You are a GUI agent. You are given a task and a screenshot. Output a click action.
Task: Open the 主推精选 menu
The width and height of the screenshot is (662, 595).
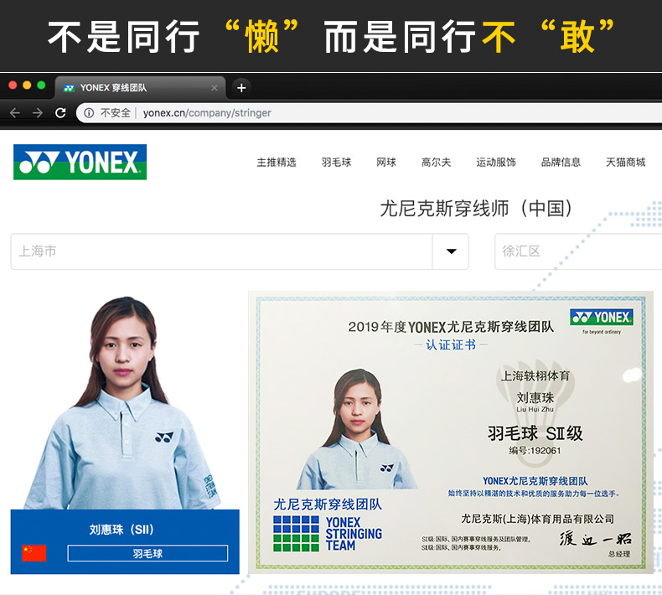[x=277, y=162]
